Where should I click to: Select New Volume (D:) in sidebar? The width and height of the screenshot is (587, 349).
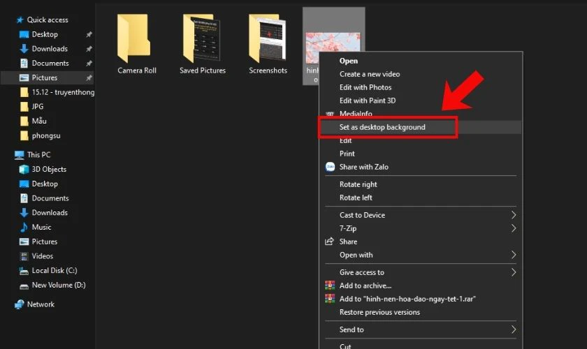[x=58, y=285]
